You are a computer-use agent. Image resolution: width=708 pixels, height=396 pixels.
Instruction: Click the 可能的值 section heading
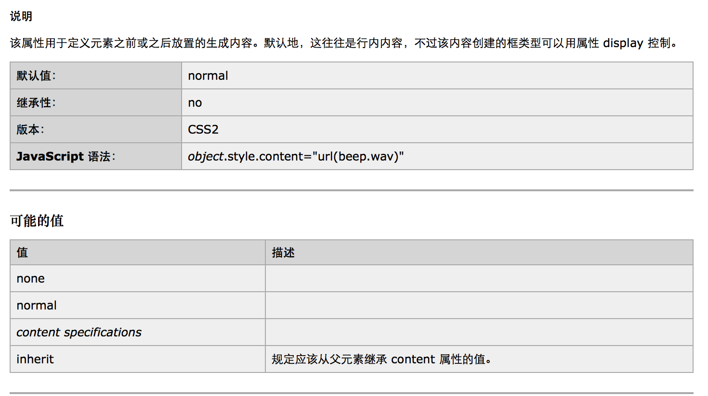coord(37,221)
